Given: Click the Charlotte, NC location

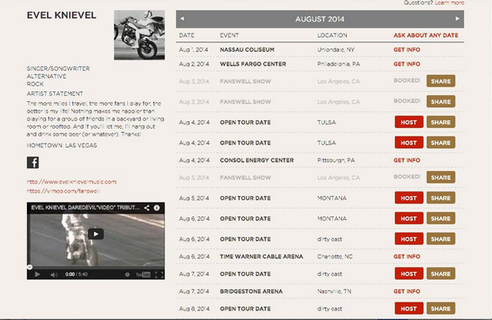Looking at the screenshot, I should 335,256.
